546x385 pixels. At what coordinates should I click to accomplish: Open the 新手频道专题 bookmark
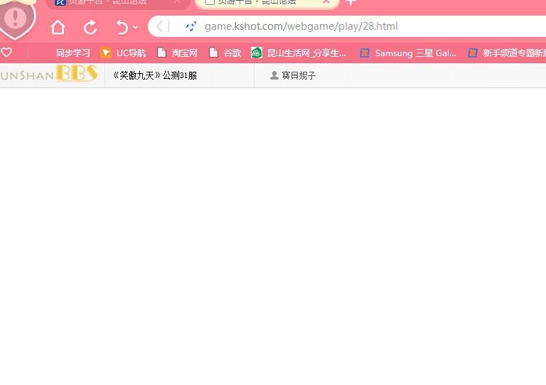click(507, 53)
